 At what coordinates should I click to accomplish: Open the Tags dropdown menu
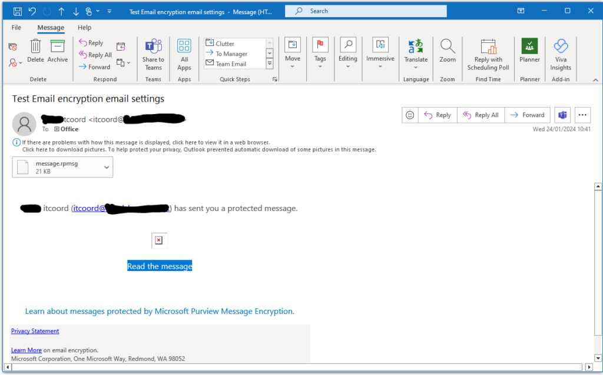point(320,53)
